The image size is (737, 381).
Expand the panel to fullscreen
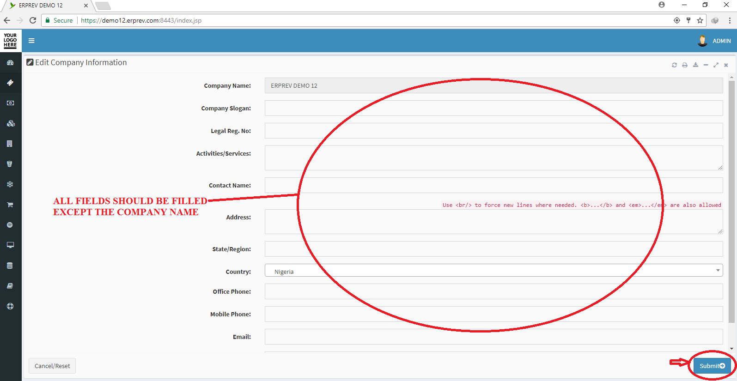coord(716,65)
